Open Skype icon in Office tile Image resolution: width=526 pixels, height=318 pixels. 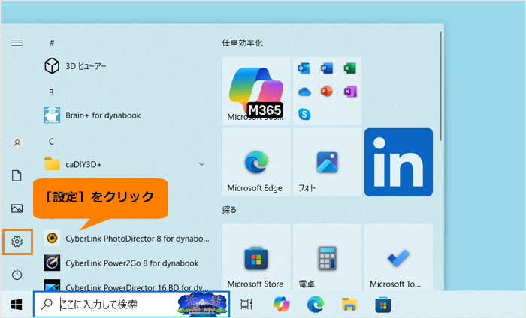304,114
